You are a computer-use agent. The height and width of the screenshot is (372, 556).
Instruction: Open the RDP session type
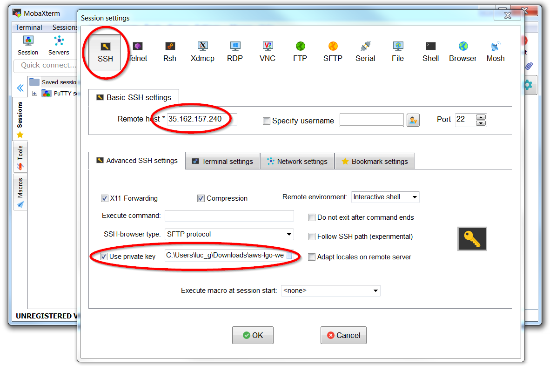click(235, 50)
